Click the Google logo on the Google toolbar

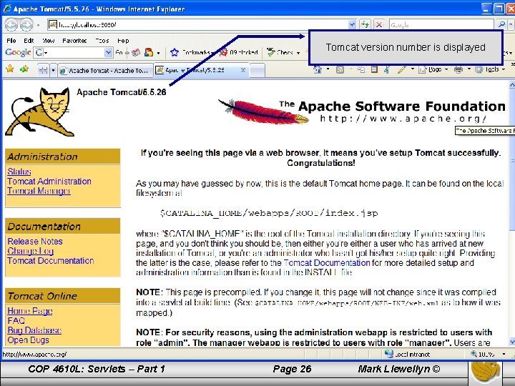(18, 52)
